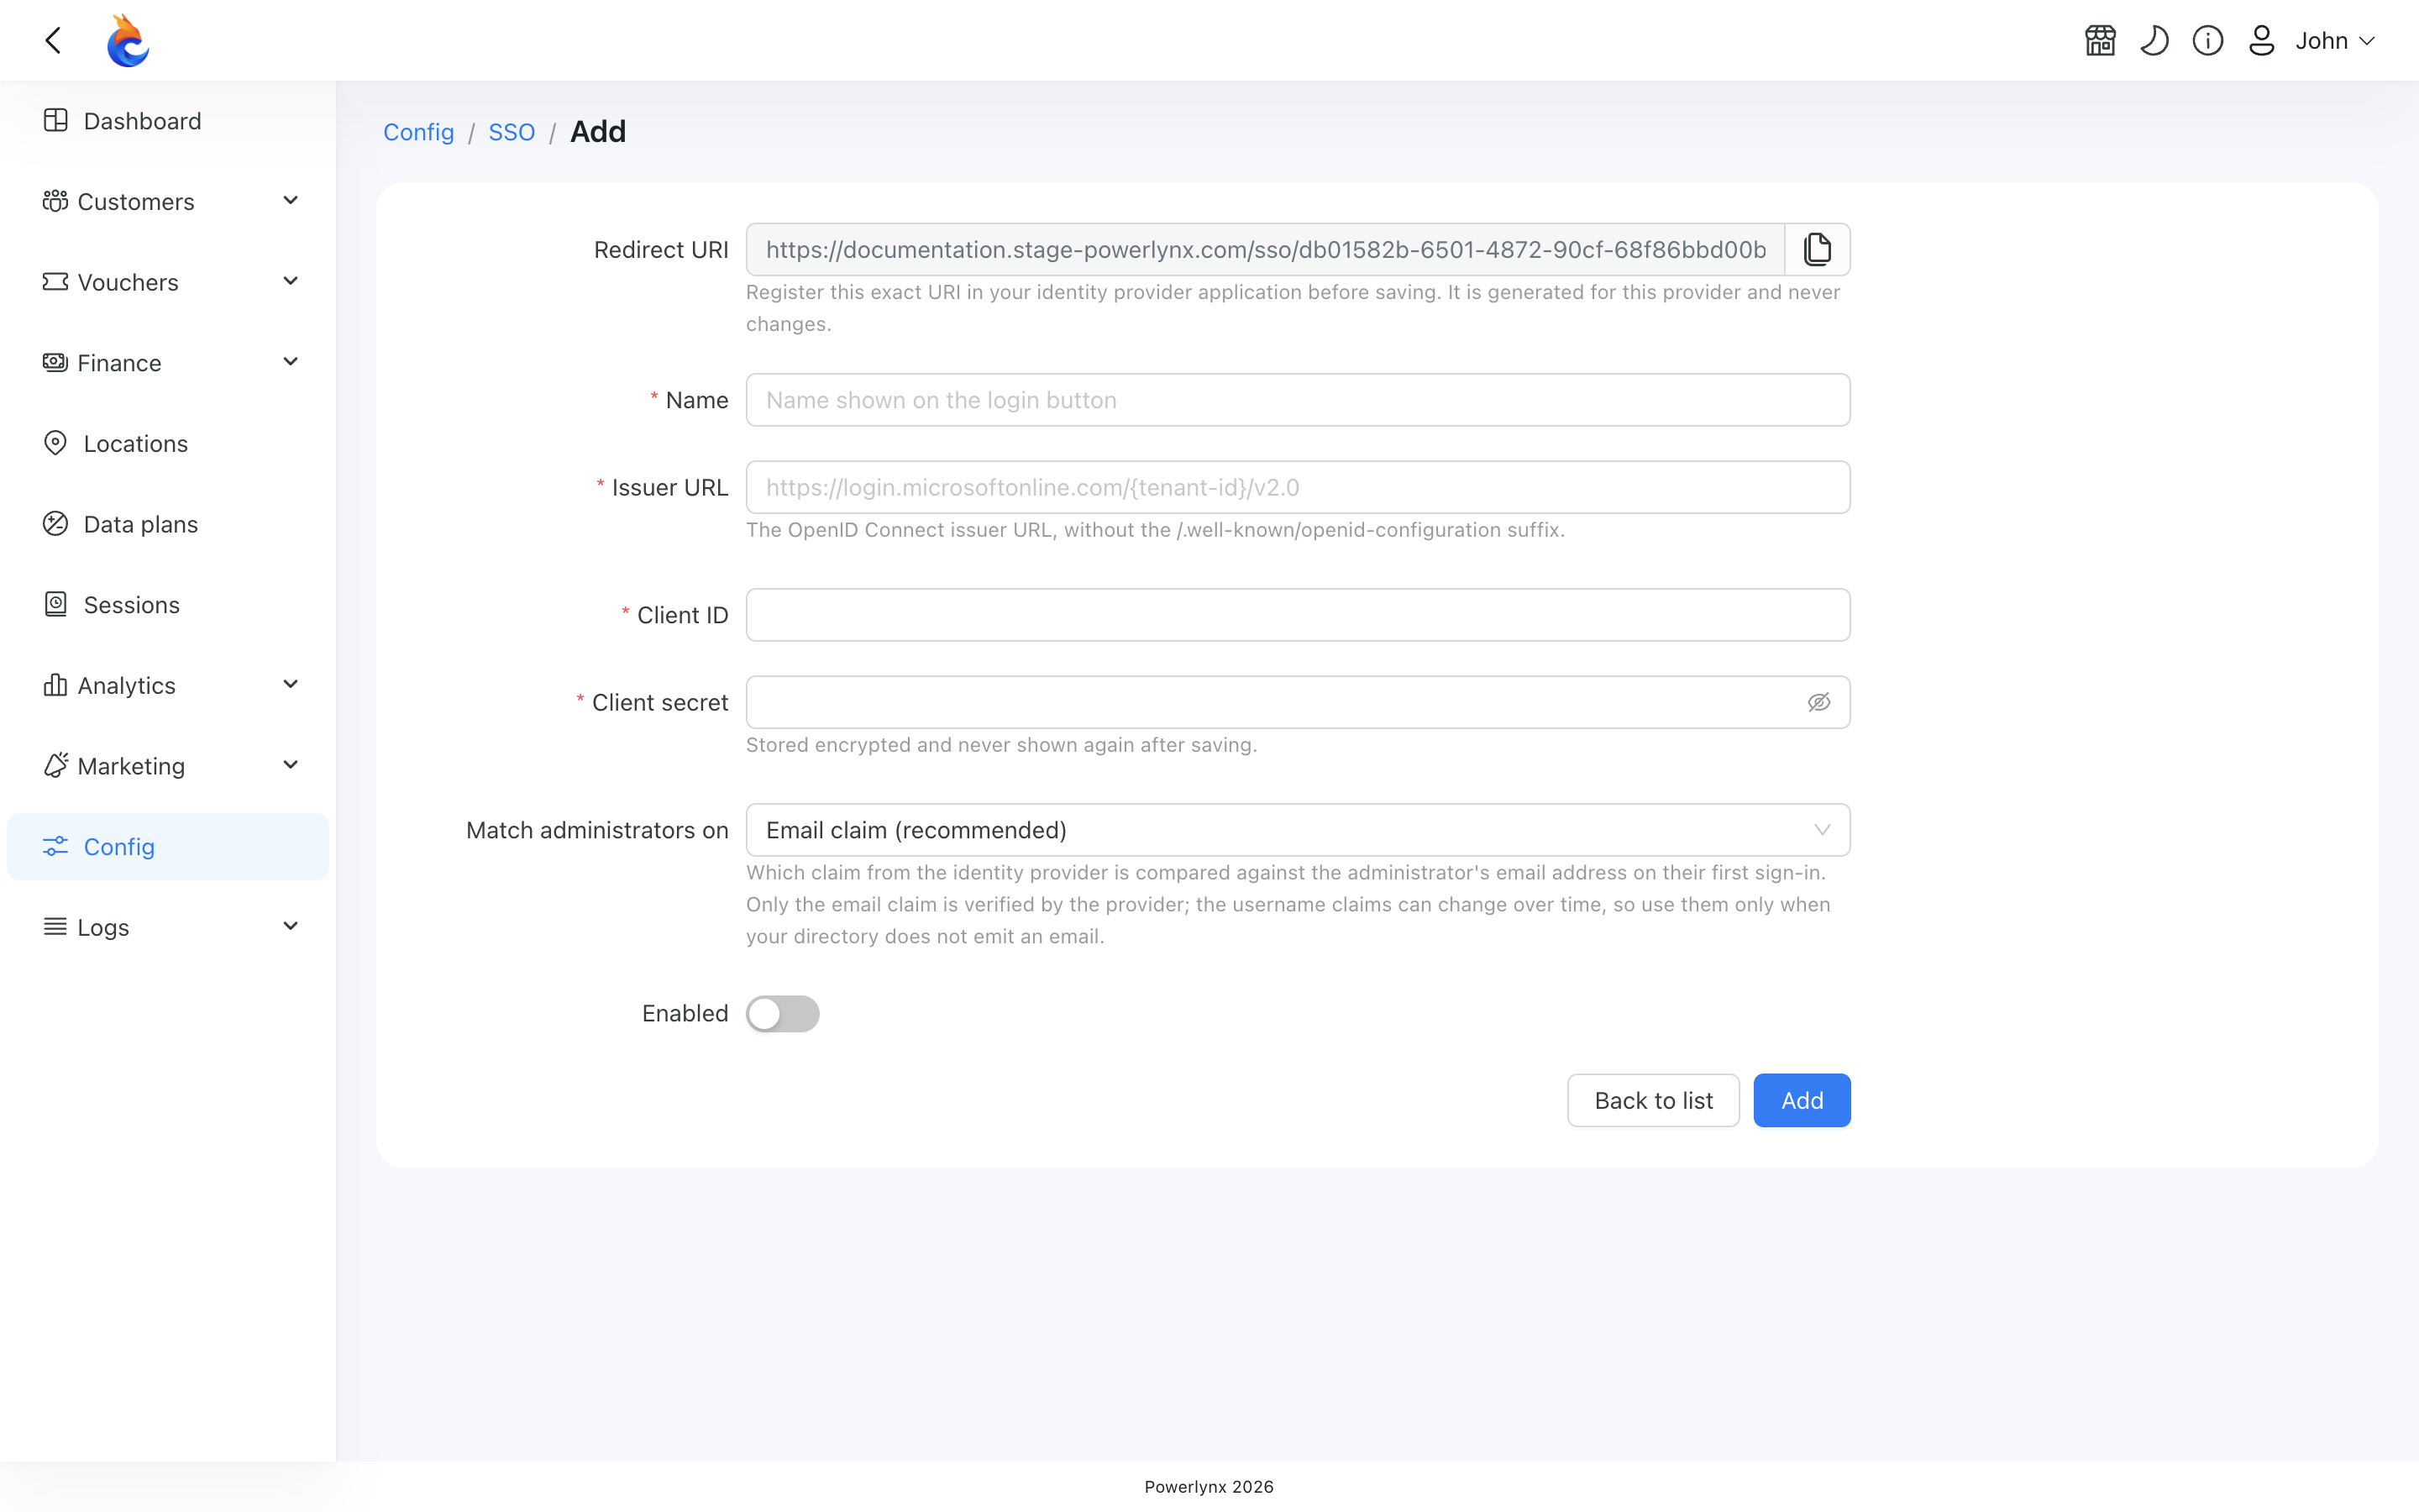Focus the Client secret input field

tap(1298, 702)
